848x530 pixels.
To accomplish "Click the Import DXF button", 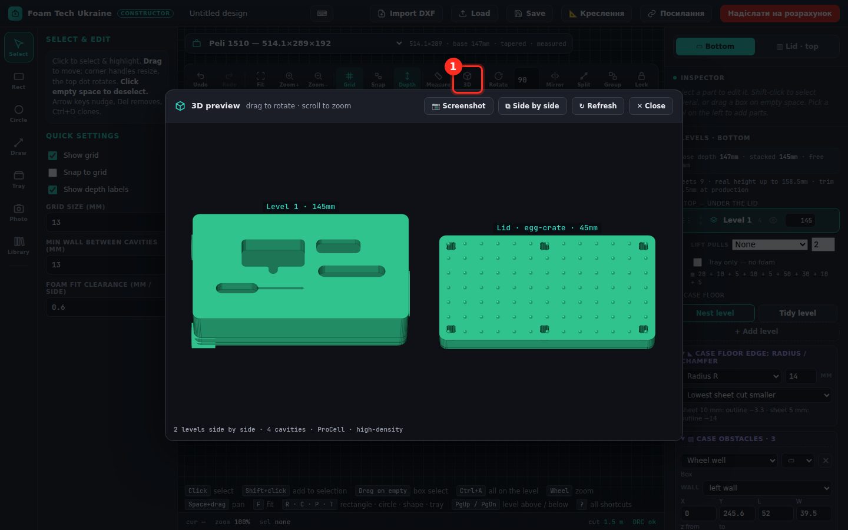I will 406,14.
